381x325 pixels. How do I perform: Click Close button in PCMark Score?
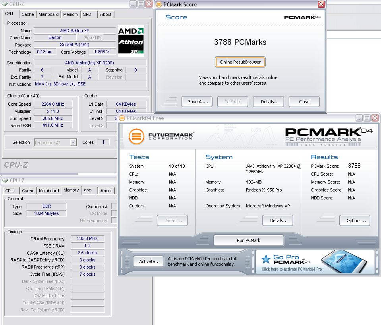click(304, 102)
